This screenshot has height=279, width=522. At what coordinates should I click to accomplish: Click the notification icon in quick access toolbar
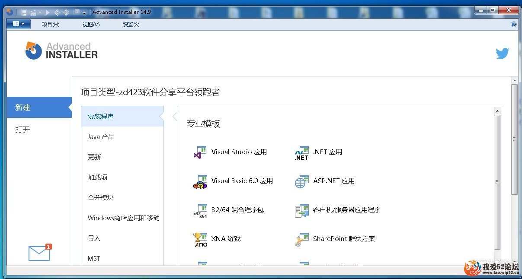tap(77, 12)
